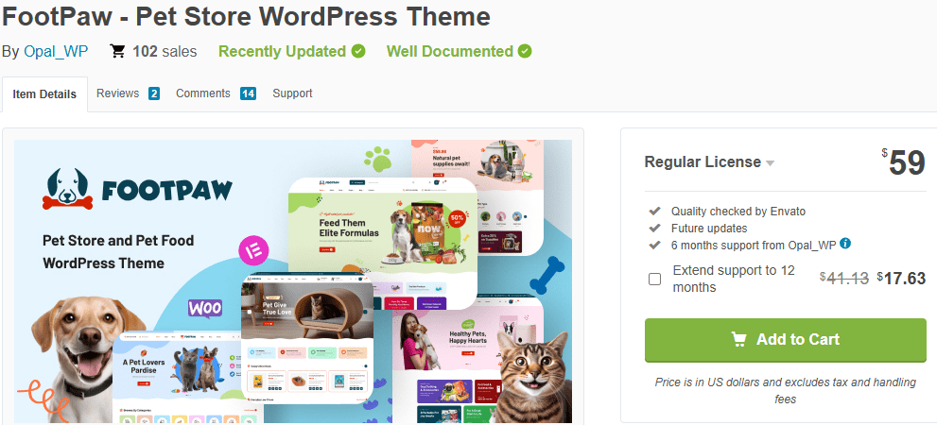Click the blue bone icon in preview

point(547,275)
